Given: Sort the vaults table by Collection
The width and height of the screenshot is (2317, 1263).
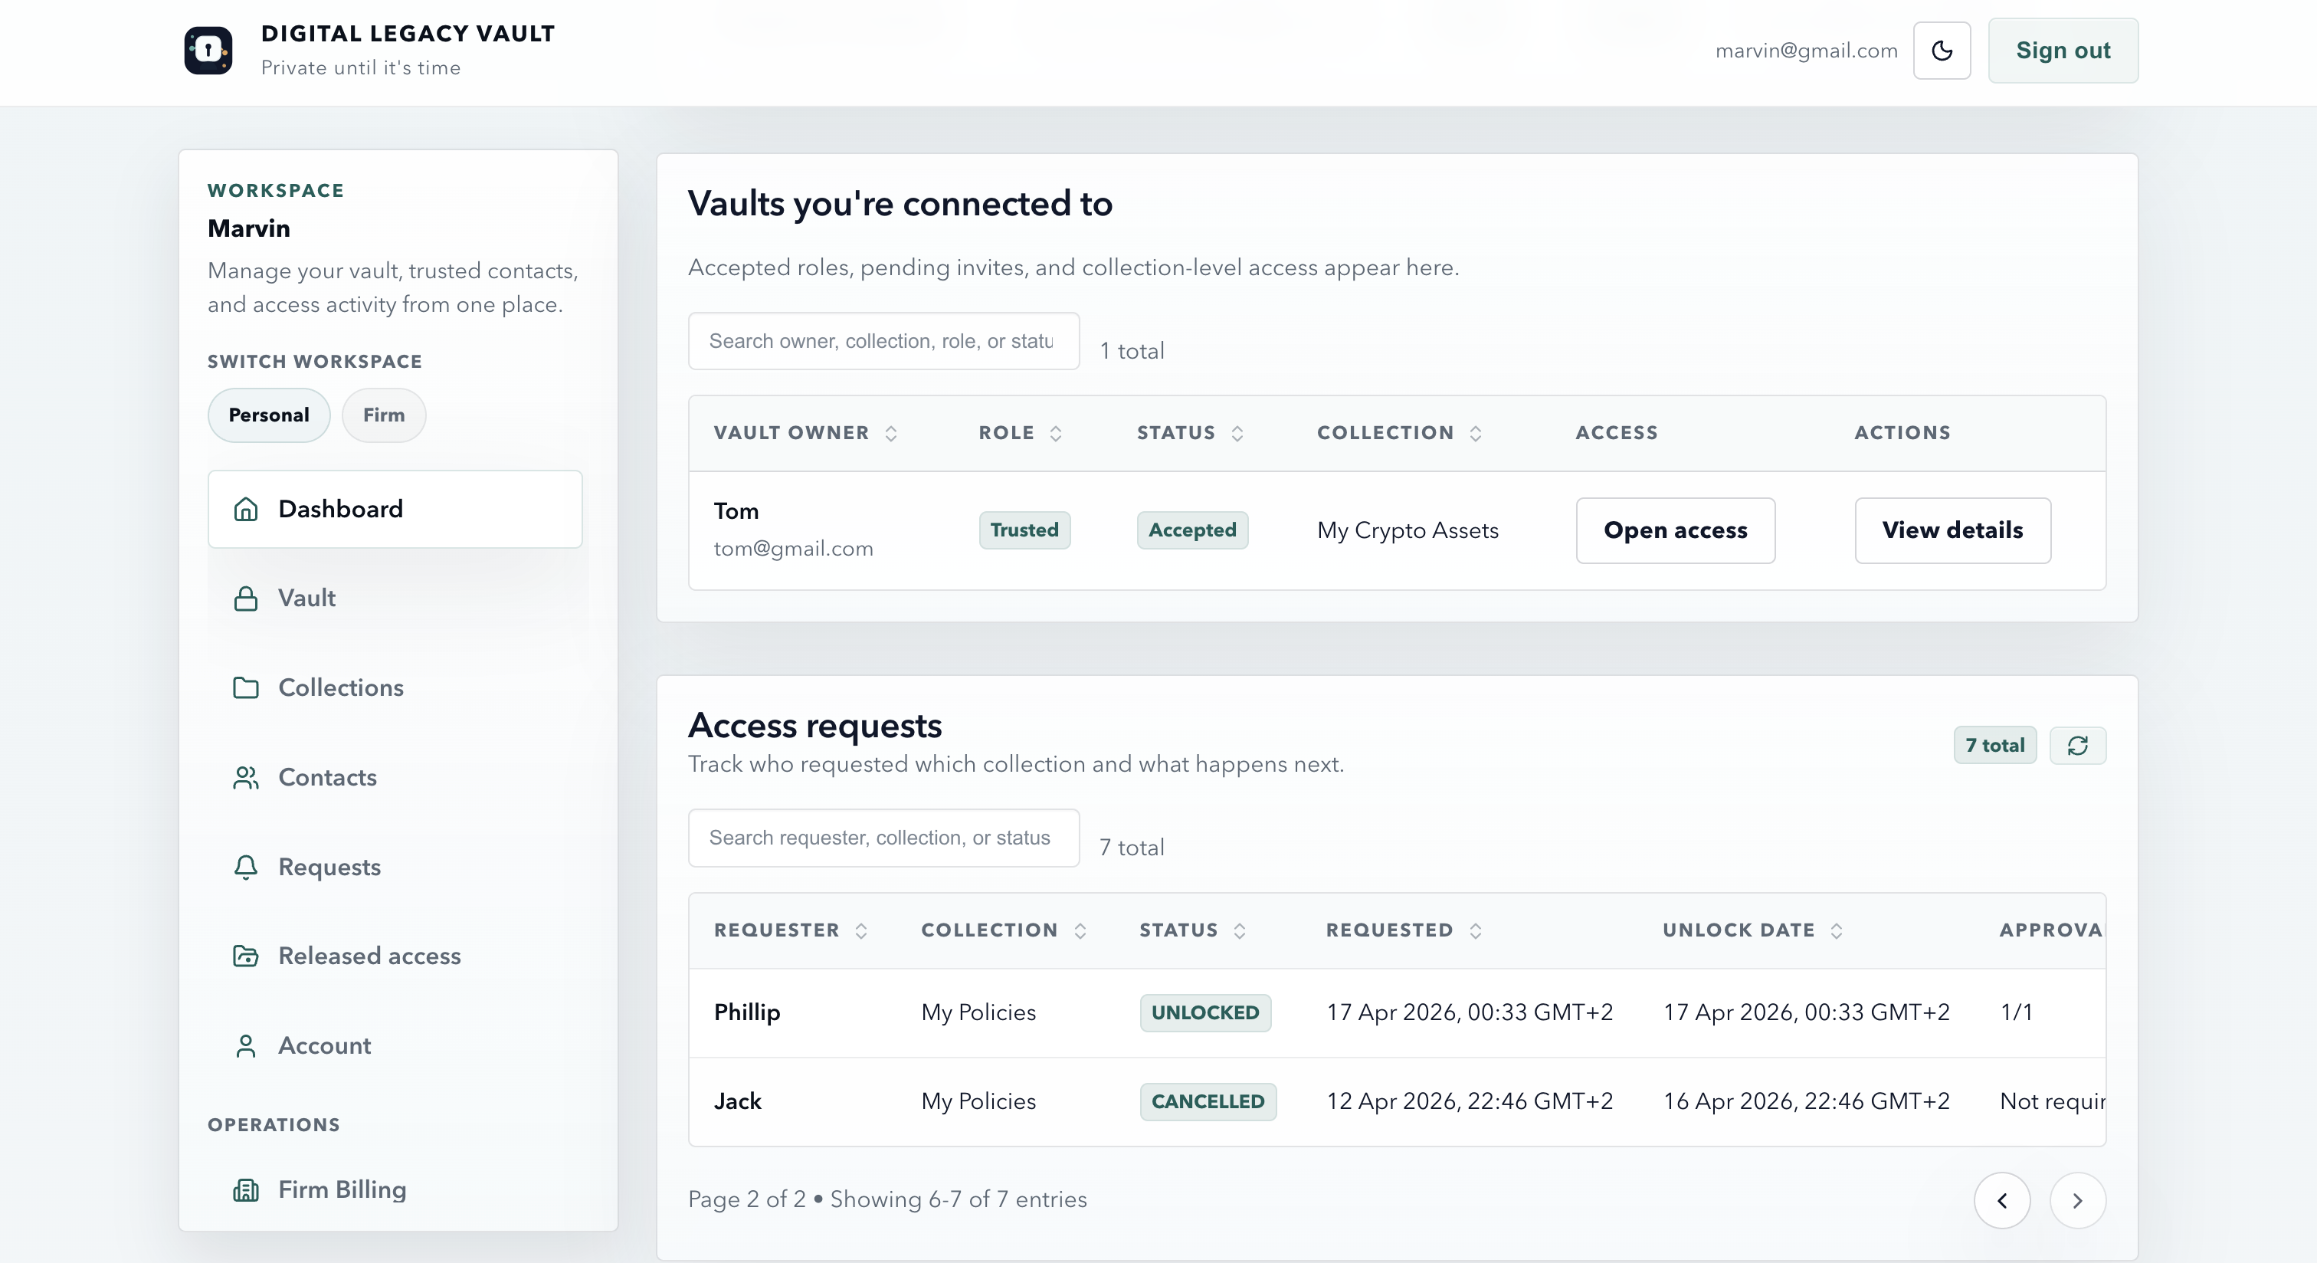Looking at the screenshot, I should click(1398, 433).
